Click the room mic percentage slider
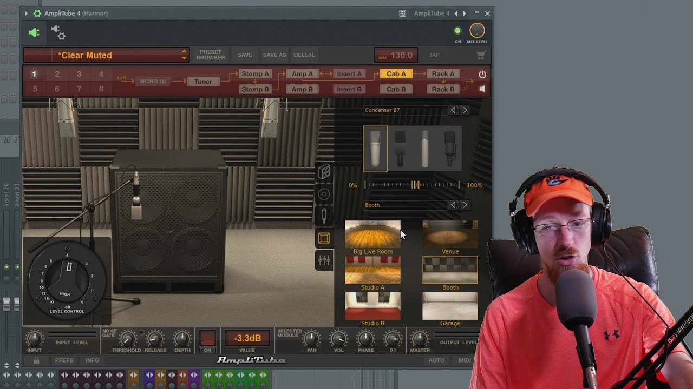The image size is (693, 389). click(412, 185)
